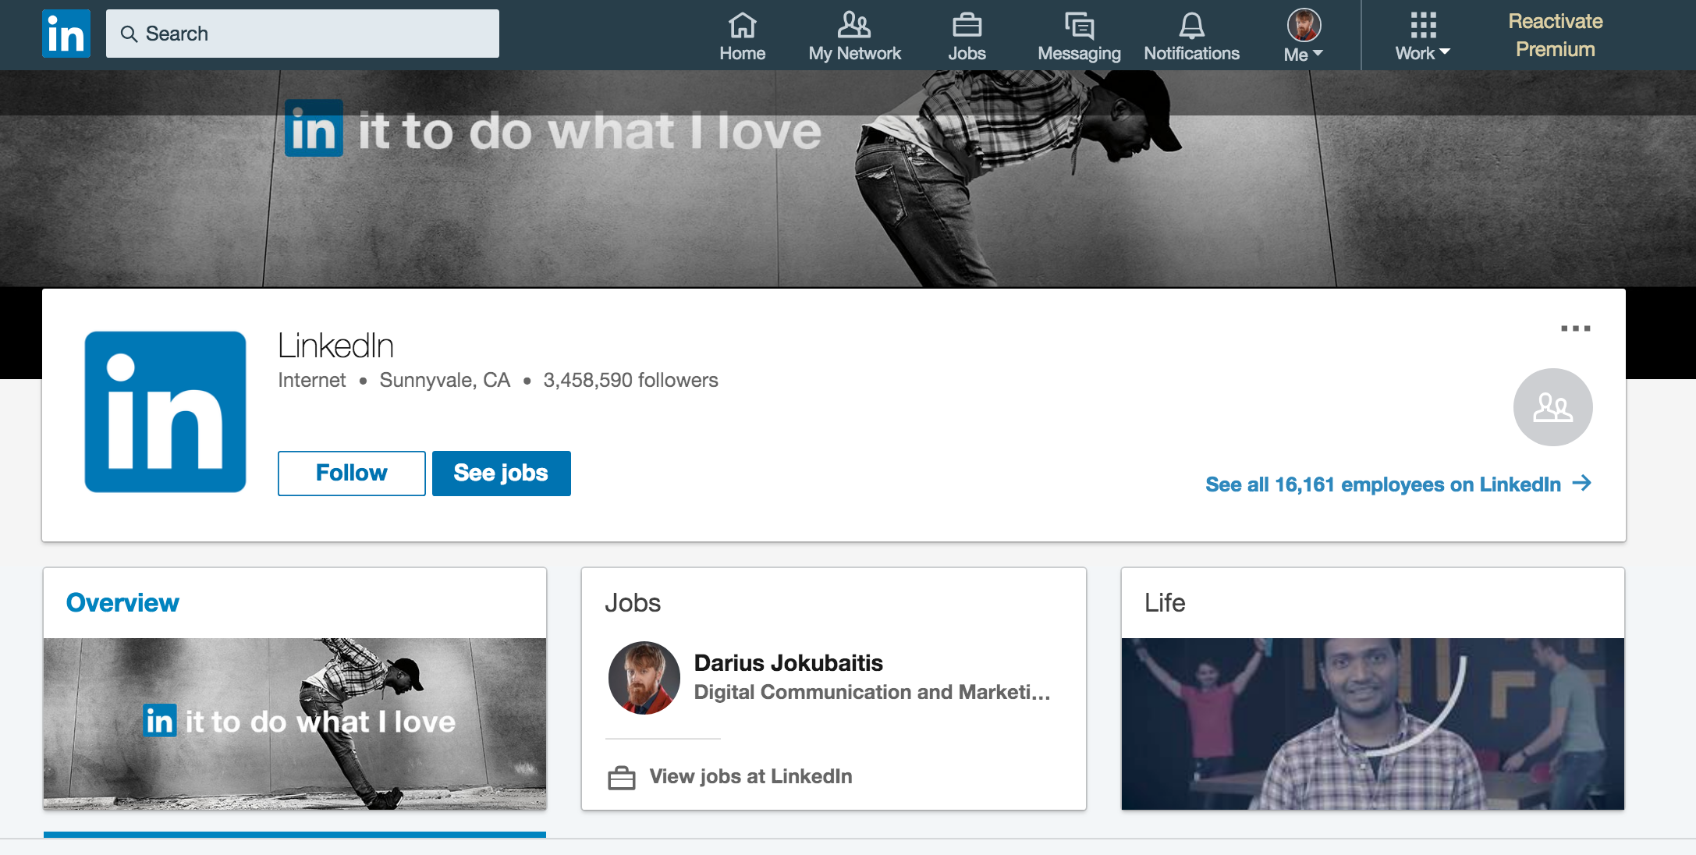Expand the Me profile dropdown
Image resolution: width=1696 pixels, height=855 pixels.
(x=1304, y=35)
